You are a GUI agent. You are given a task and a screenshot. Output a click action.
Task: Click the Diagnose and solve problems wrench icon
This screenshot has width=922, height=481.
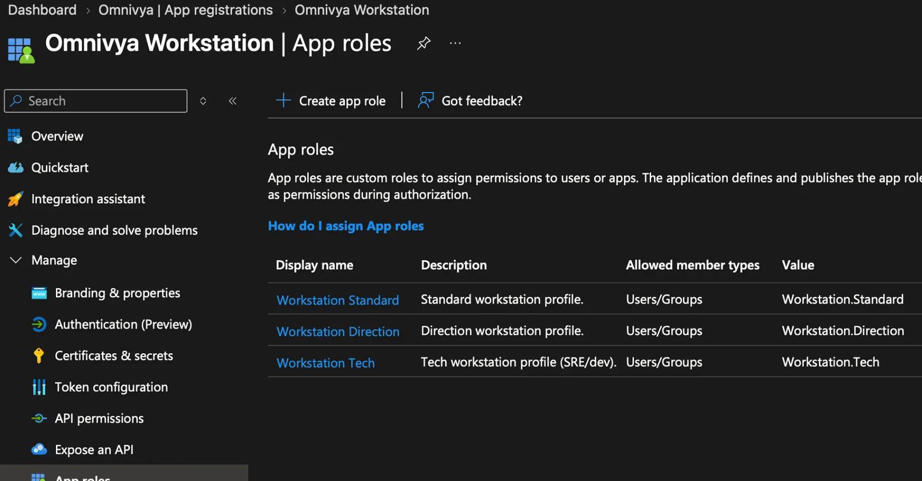(16, 230)
